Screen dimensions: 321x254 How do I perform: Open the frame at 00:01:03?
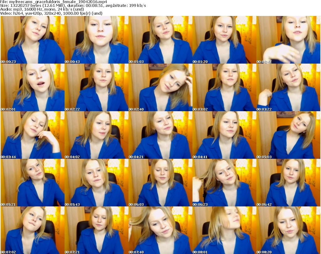tap(160, 40)
